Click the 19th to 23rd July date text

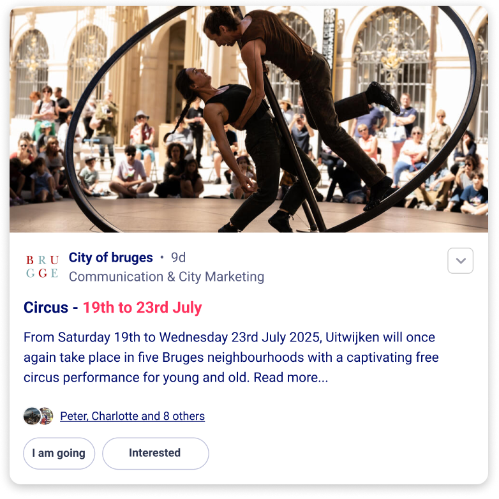pyautogui.click(x=142, y=308)
